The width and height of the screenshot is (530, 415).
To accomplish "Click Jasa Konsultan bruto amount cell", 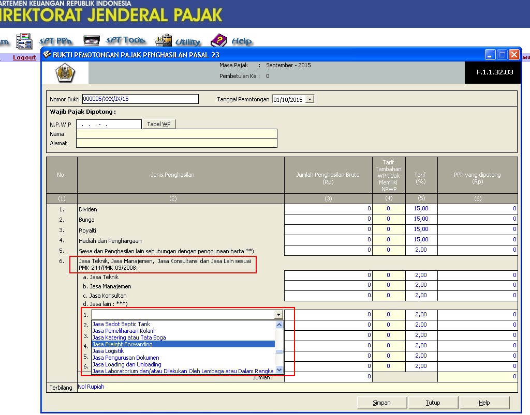I will pyautogui.click(x=328, y=295).
